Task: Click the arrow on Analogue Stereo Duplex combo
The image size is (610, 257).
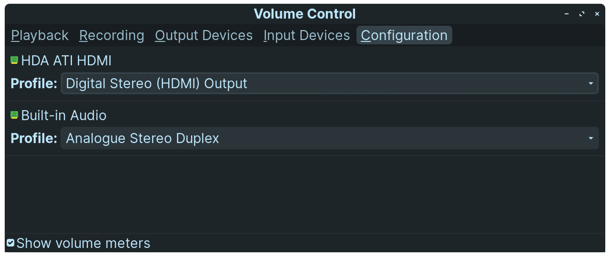Action: 591,138
